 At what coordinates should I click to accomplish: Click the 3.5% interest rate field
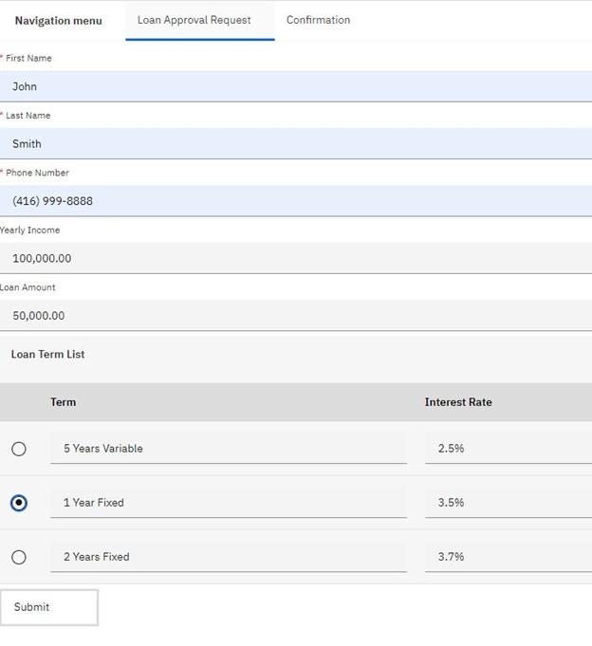[x=508, y=503]
